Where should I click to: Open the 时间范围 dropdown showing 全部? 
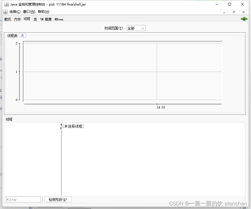[136, 28]
